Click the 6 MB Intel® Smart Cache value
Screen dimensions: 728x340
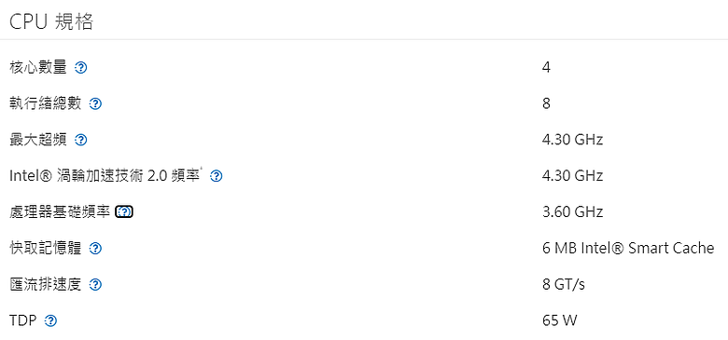[x=628, y=249]
